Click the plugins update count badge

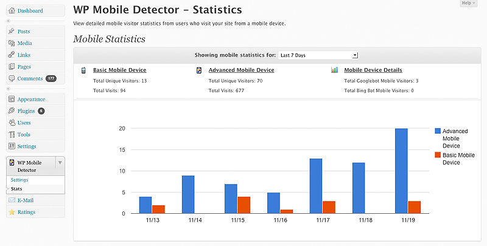point(41,111)
